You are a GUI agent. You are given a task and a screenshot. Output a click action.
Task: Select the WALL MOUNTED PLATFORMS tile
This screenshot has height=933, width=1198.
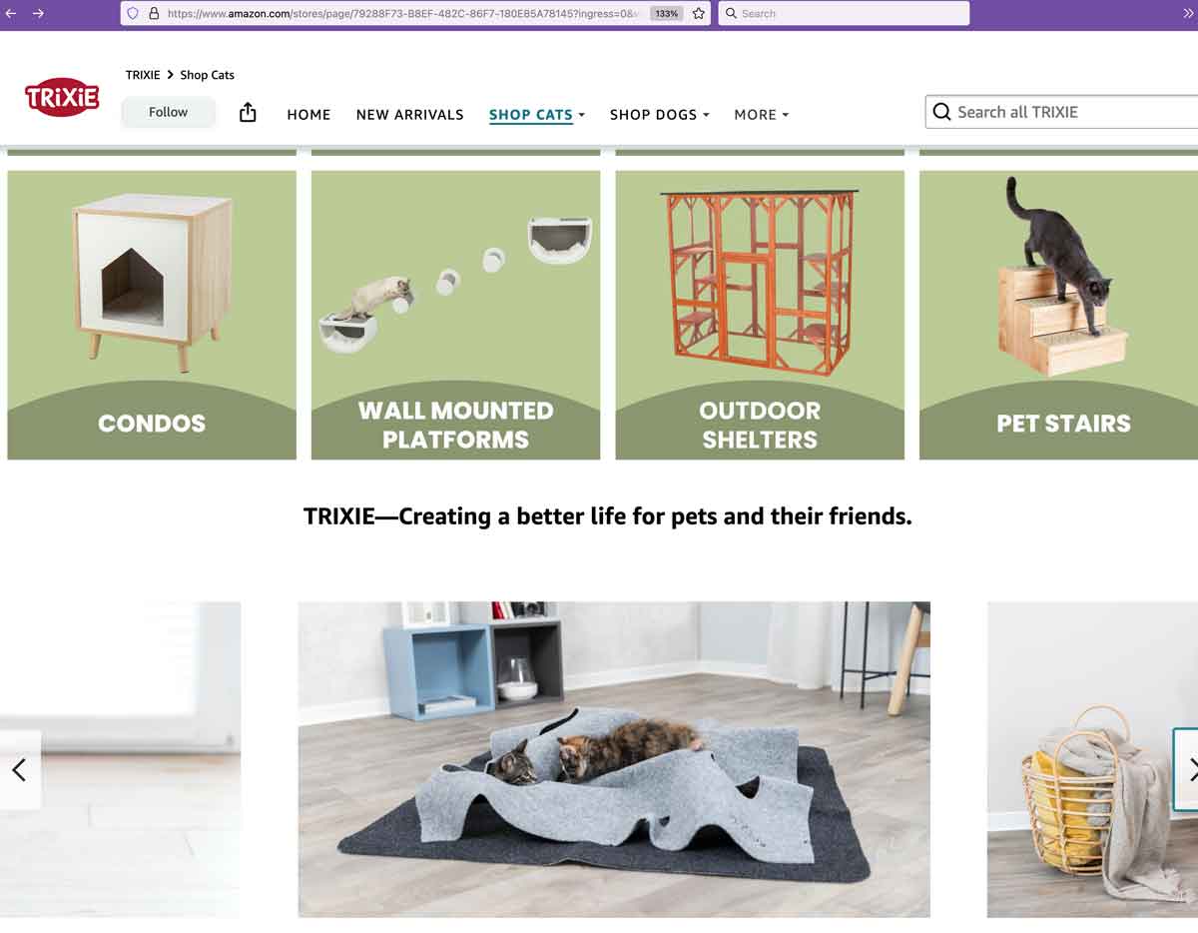(455, 315)
